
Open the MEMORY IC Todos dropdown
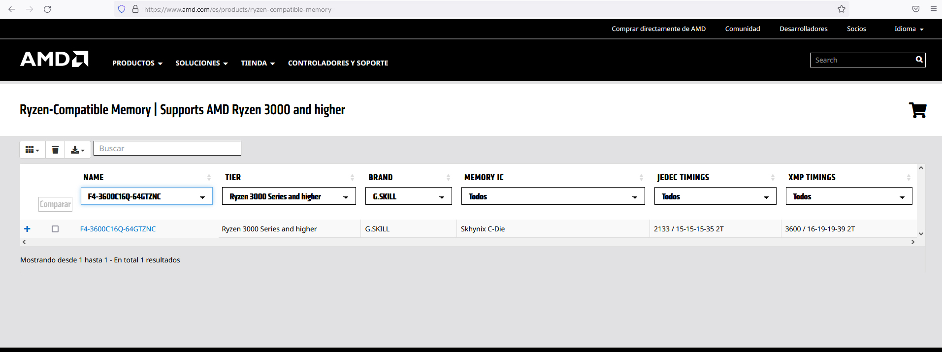[553, 196]
